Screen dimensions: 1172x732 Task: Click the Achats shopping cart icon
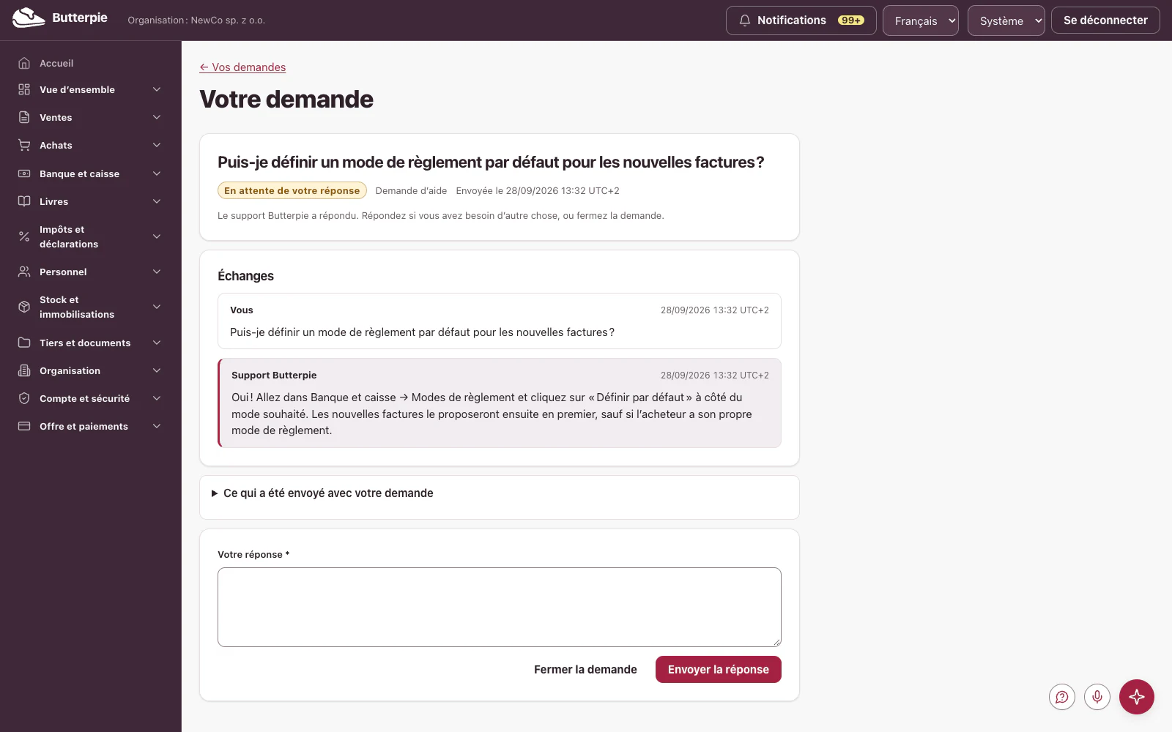[24, 145]
